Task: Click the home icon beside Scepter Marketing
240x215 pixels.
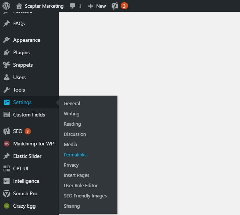Action: coord(19,6)
